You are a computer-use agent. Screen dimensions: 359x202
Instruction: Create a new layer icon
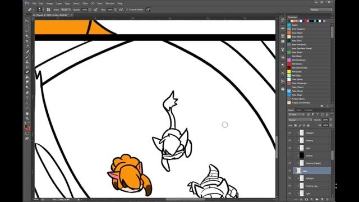click(x=322, y=200)
